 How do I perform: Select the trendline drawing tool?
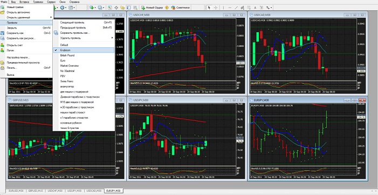[x=236, y=8]
